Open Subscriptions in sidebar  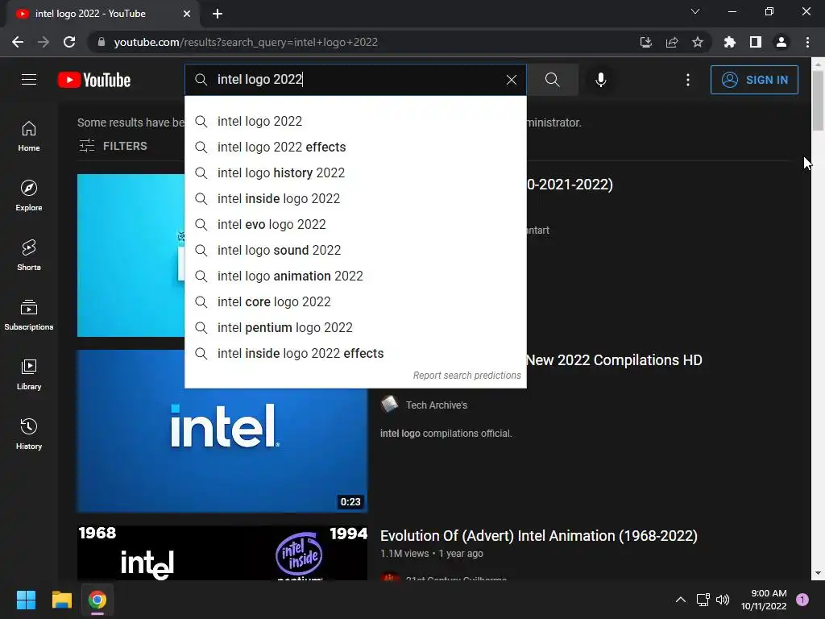pos(29,315)
